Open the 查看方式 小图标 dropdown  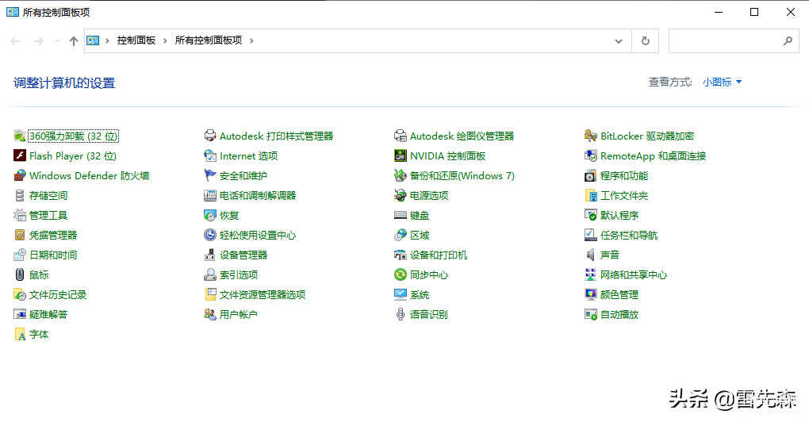point(722,82)
